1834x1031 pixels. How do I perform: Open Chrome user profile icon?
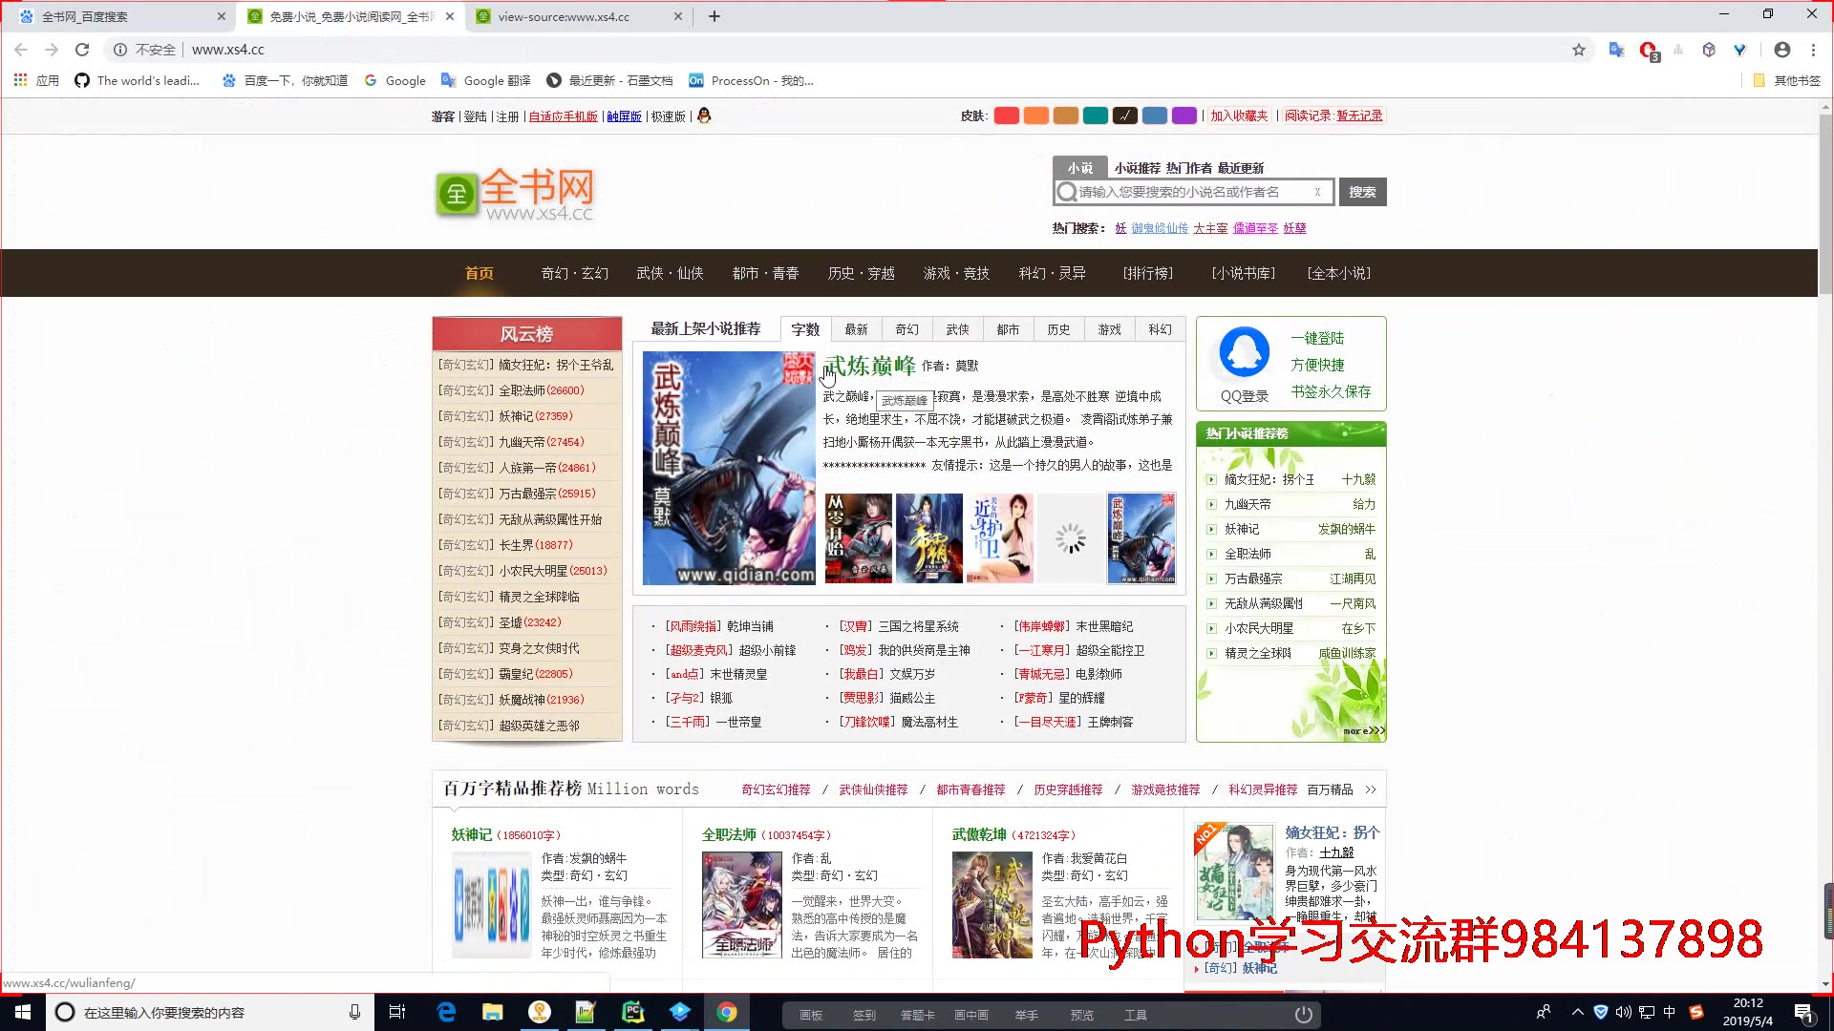[x=1782, y=50]
